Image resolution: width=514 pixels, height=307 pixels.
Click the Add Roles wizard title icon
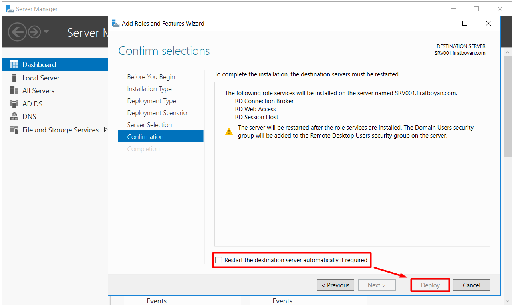click(x=116, y=23)
